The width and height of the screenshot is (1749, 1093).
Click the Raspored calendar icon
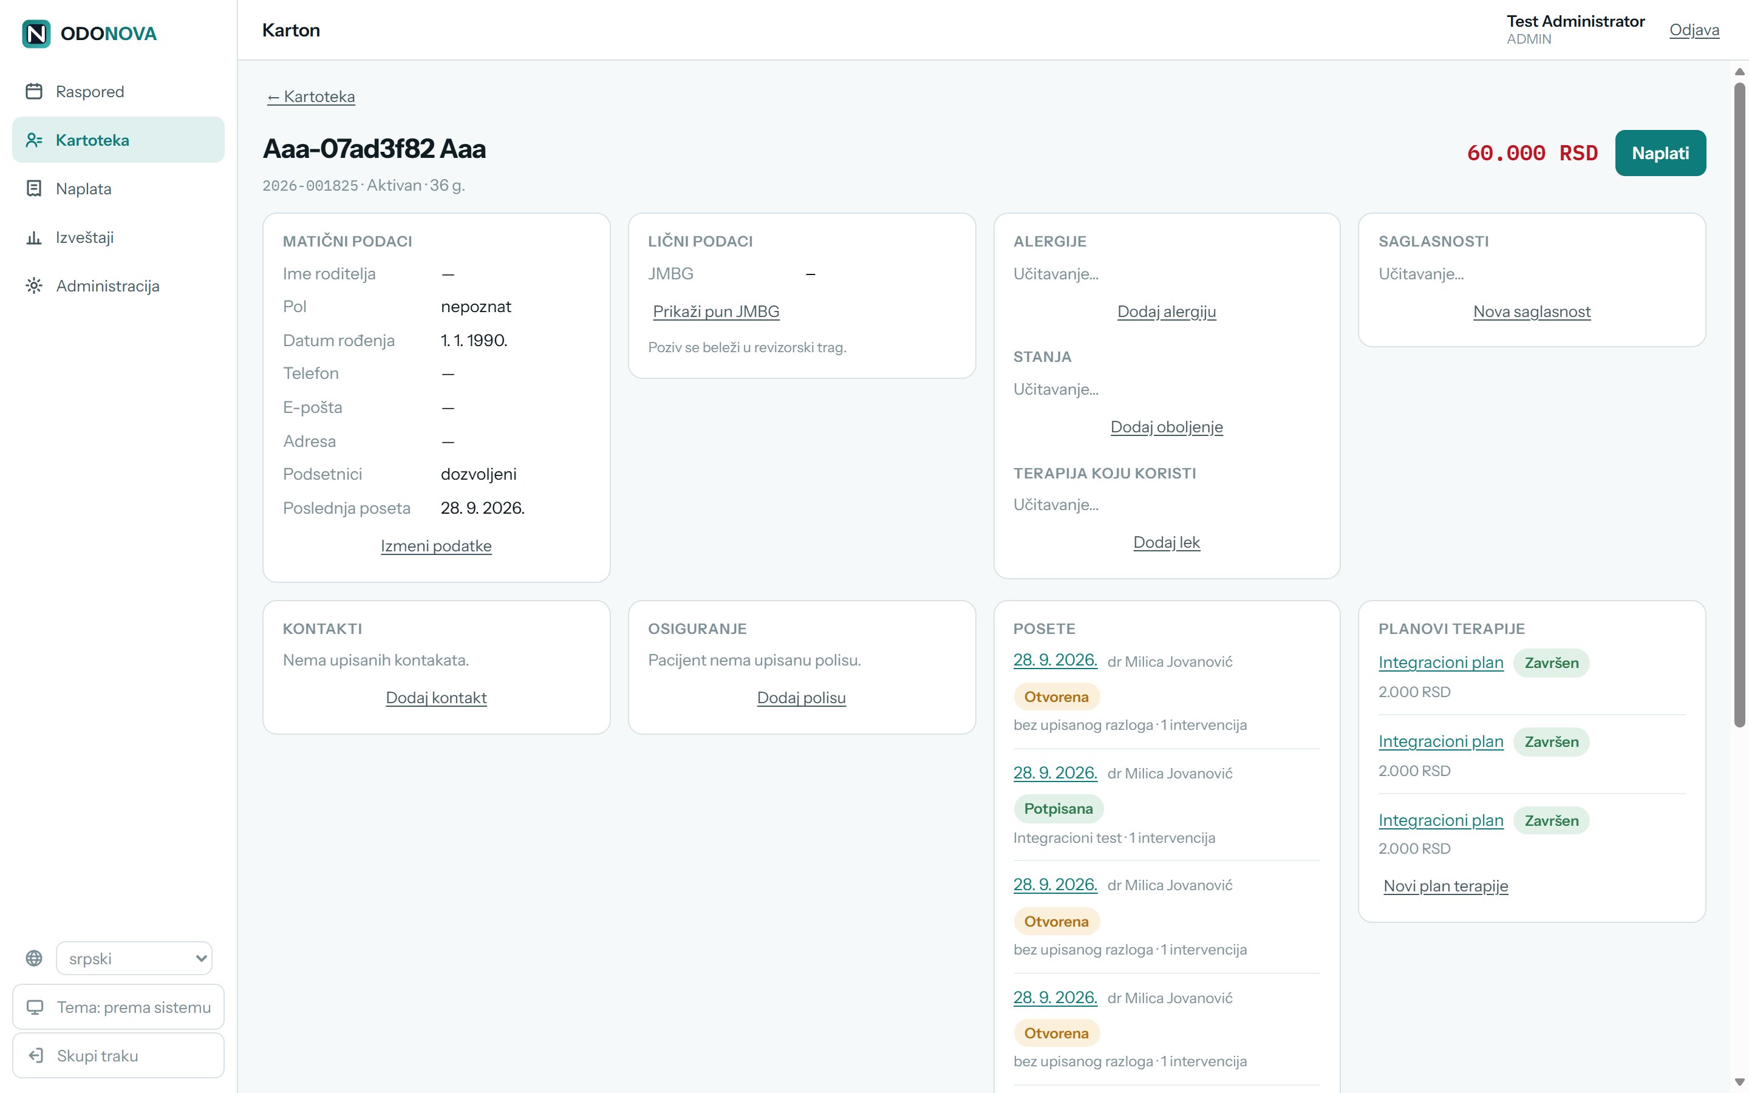34,91
